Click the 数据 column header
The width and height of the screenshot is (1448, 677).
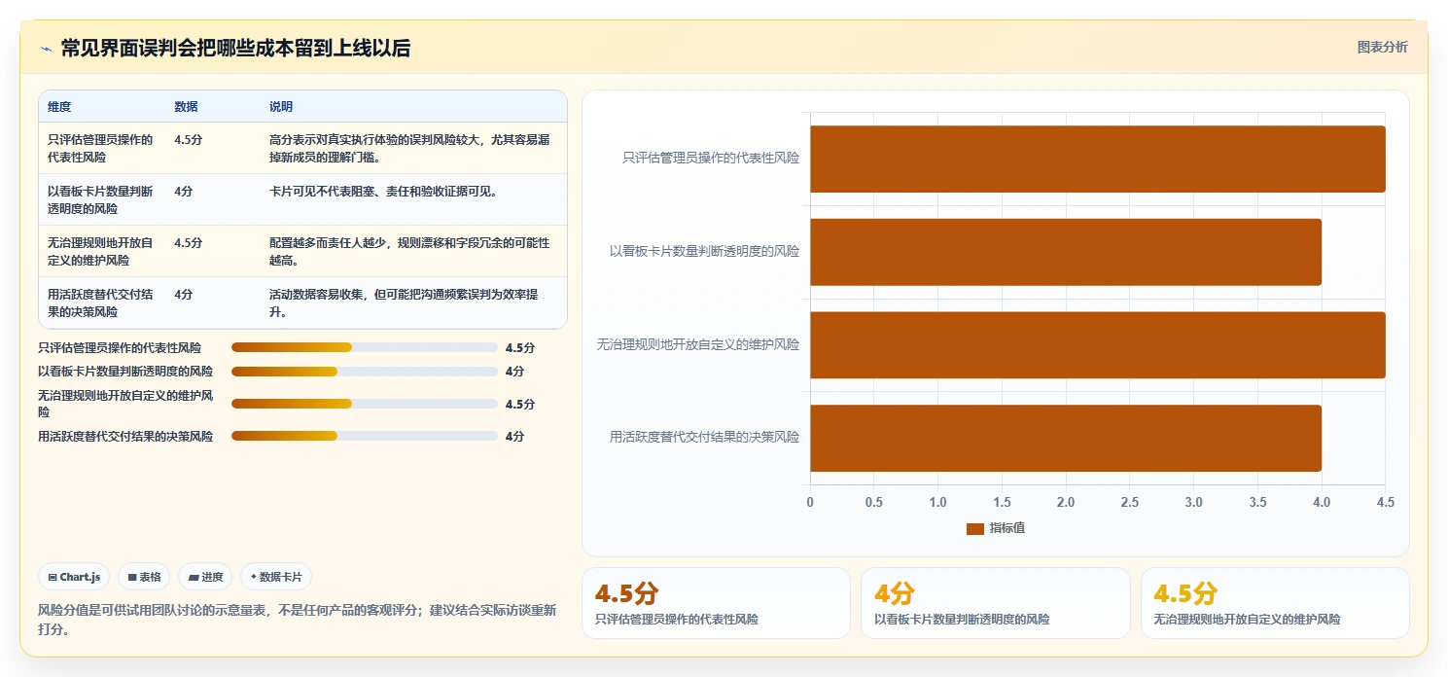coord(186,107)
